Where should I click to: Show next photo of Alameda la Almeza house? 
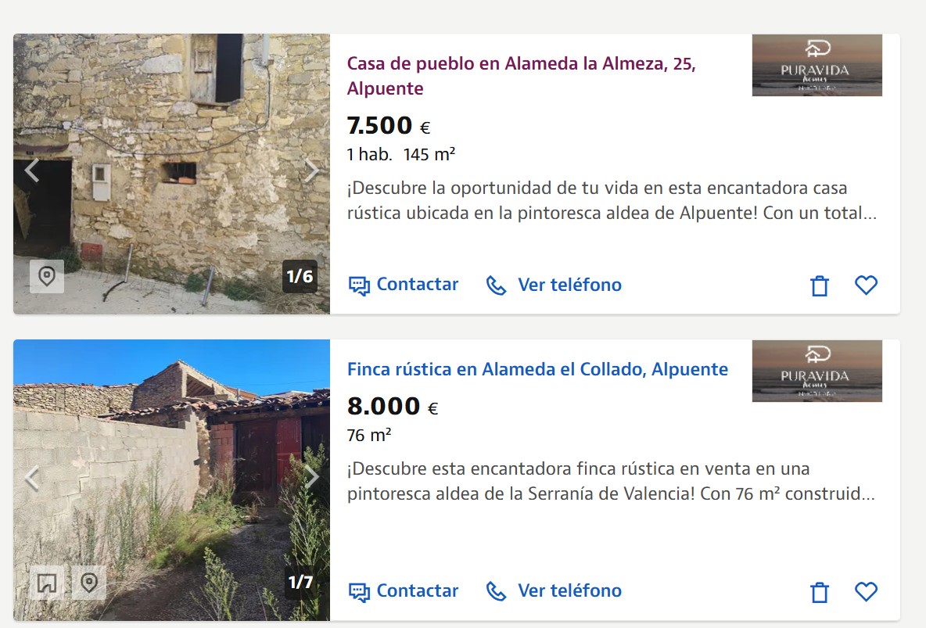[312, 171]
